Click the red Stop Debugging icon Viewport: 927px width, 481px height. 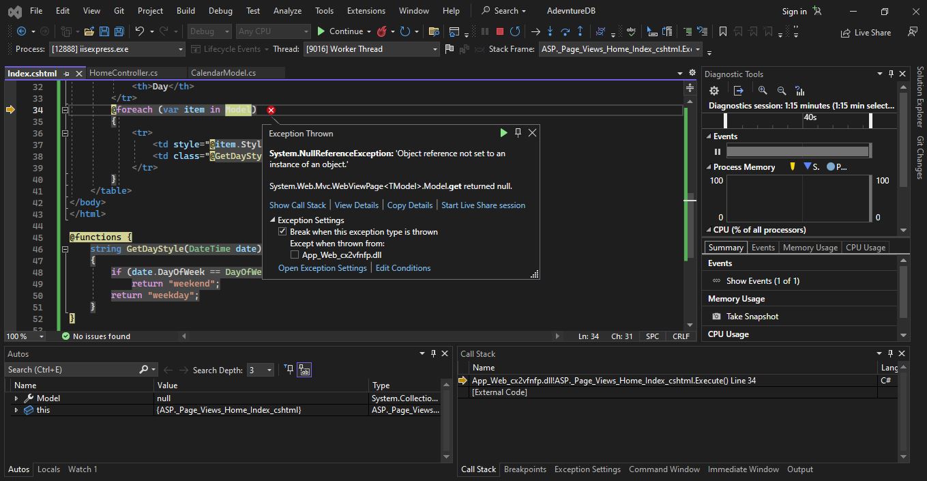pyautogui.click(x=500, y=31)
